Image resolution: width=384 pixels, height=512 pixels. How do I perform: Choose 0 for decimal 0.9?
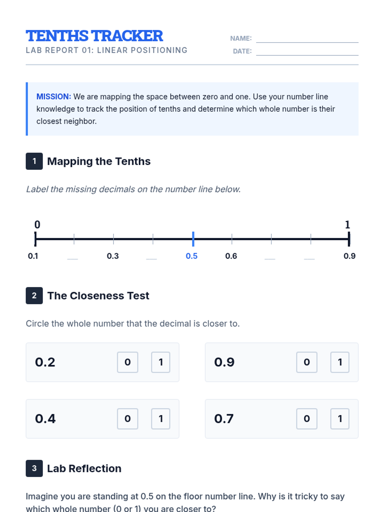pyautogui.click(x=307, y=362)
